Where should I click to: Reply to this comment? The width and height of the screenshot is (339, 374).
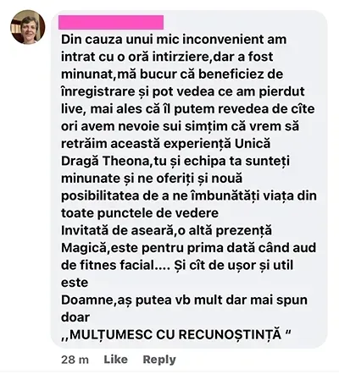tap(159, 360)
